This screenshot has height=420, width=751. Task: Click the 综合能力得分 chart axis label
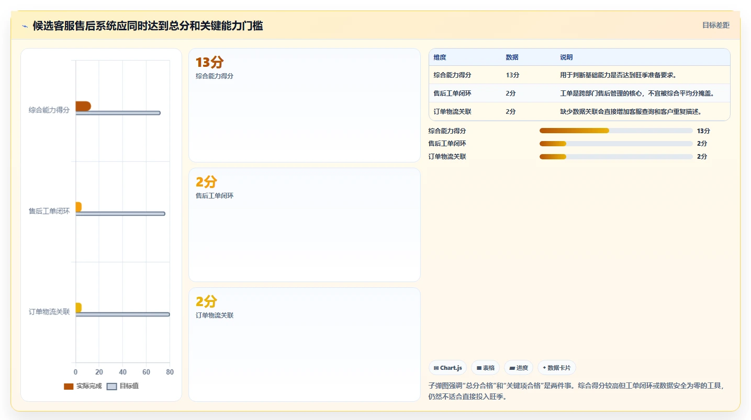[x=49, y=110]
